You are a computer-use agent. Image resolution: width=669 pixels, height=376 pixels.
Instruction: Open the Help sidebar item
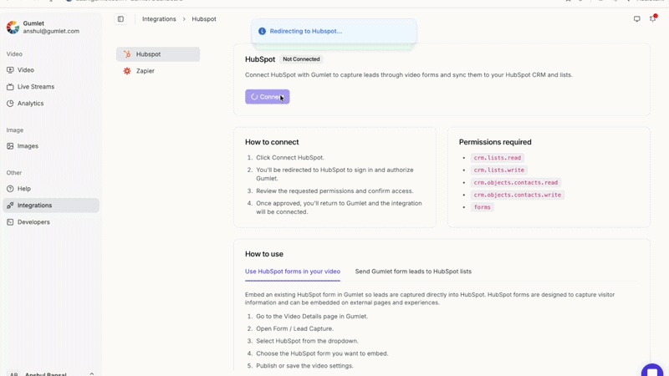tap(24, 189)
